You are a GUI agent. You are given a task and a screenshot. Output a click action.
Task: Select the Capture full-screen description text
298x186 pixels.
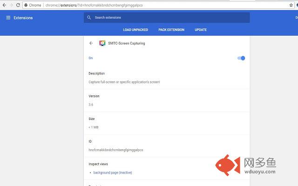(x=124, y=82)
